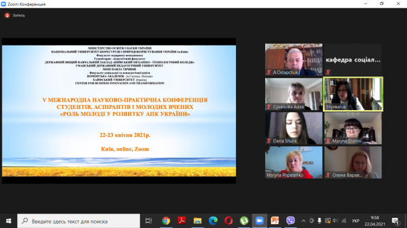Open File Explorer in the taskbar
The height and width of the screenshot is (228, 407).
coord(198,221)
